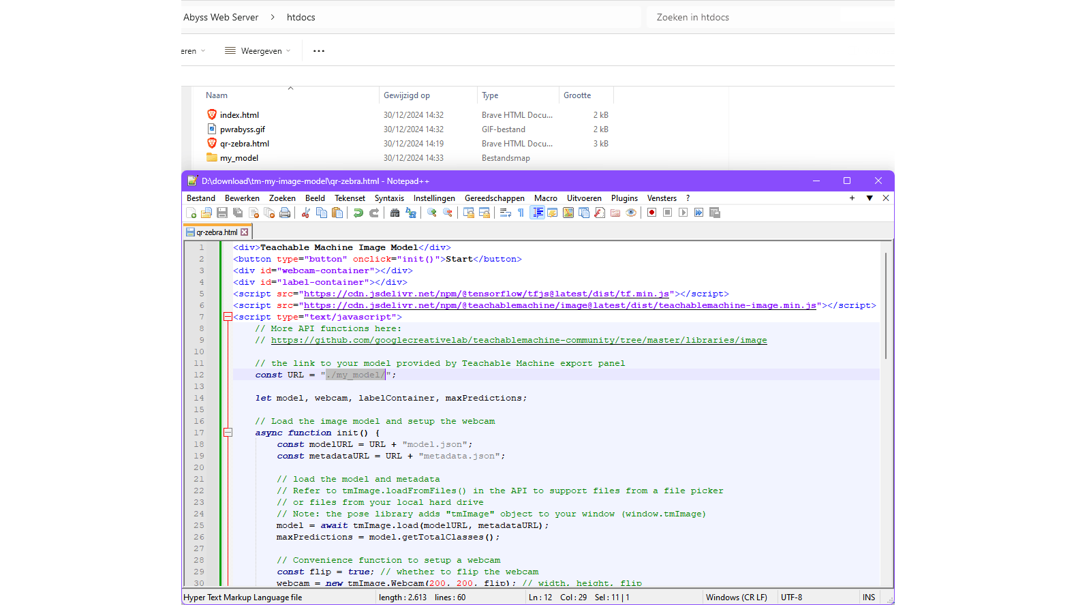Click the Cut scissors icon
Screen dimensions: 1076x605
[x=306, y=213]
